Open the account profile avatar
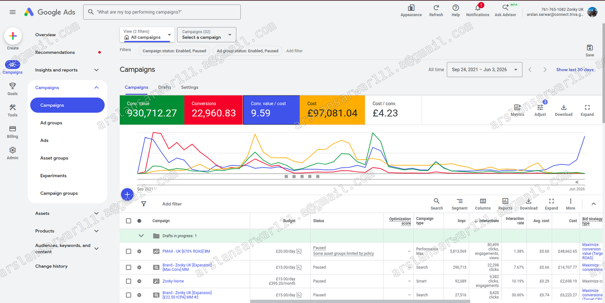Screen dimensions: 605x303 click(593, 12)
